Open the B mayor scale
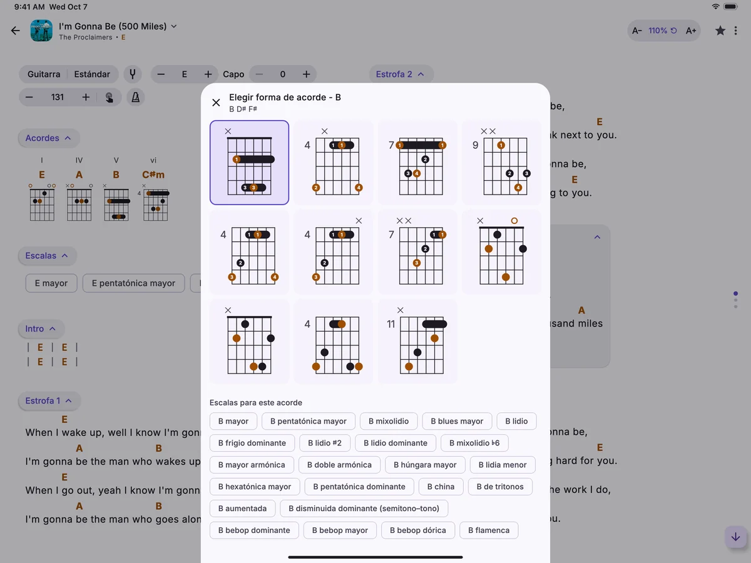 233,421
